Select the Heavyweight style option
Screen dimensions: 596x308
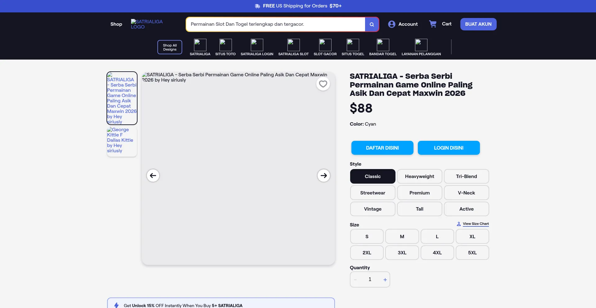coord(420,176)
